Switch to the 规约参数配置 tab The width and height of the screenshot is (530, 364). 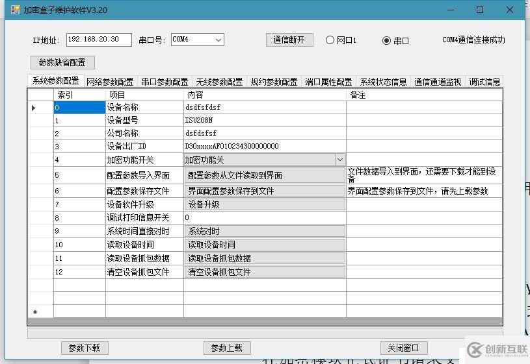(x=274, y=82)
